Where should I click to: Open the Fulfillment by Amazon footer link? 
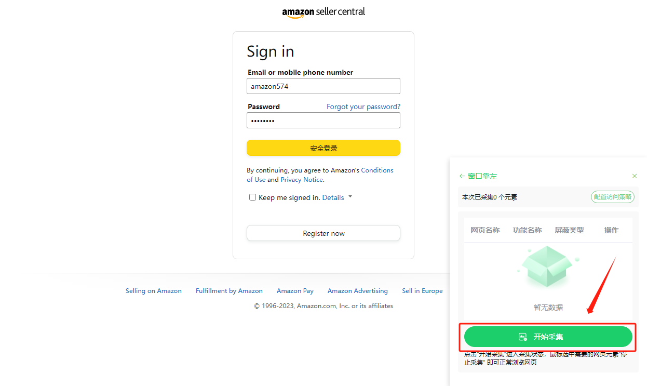coord(229,291)
